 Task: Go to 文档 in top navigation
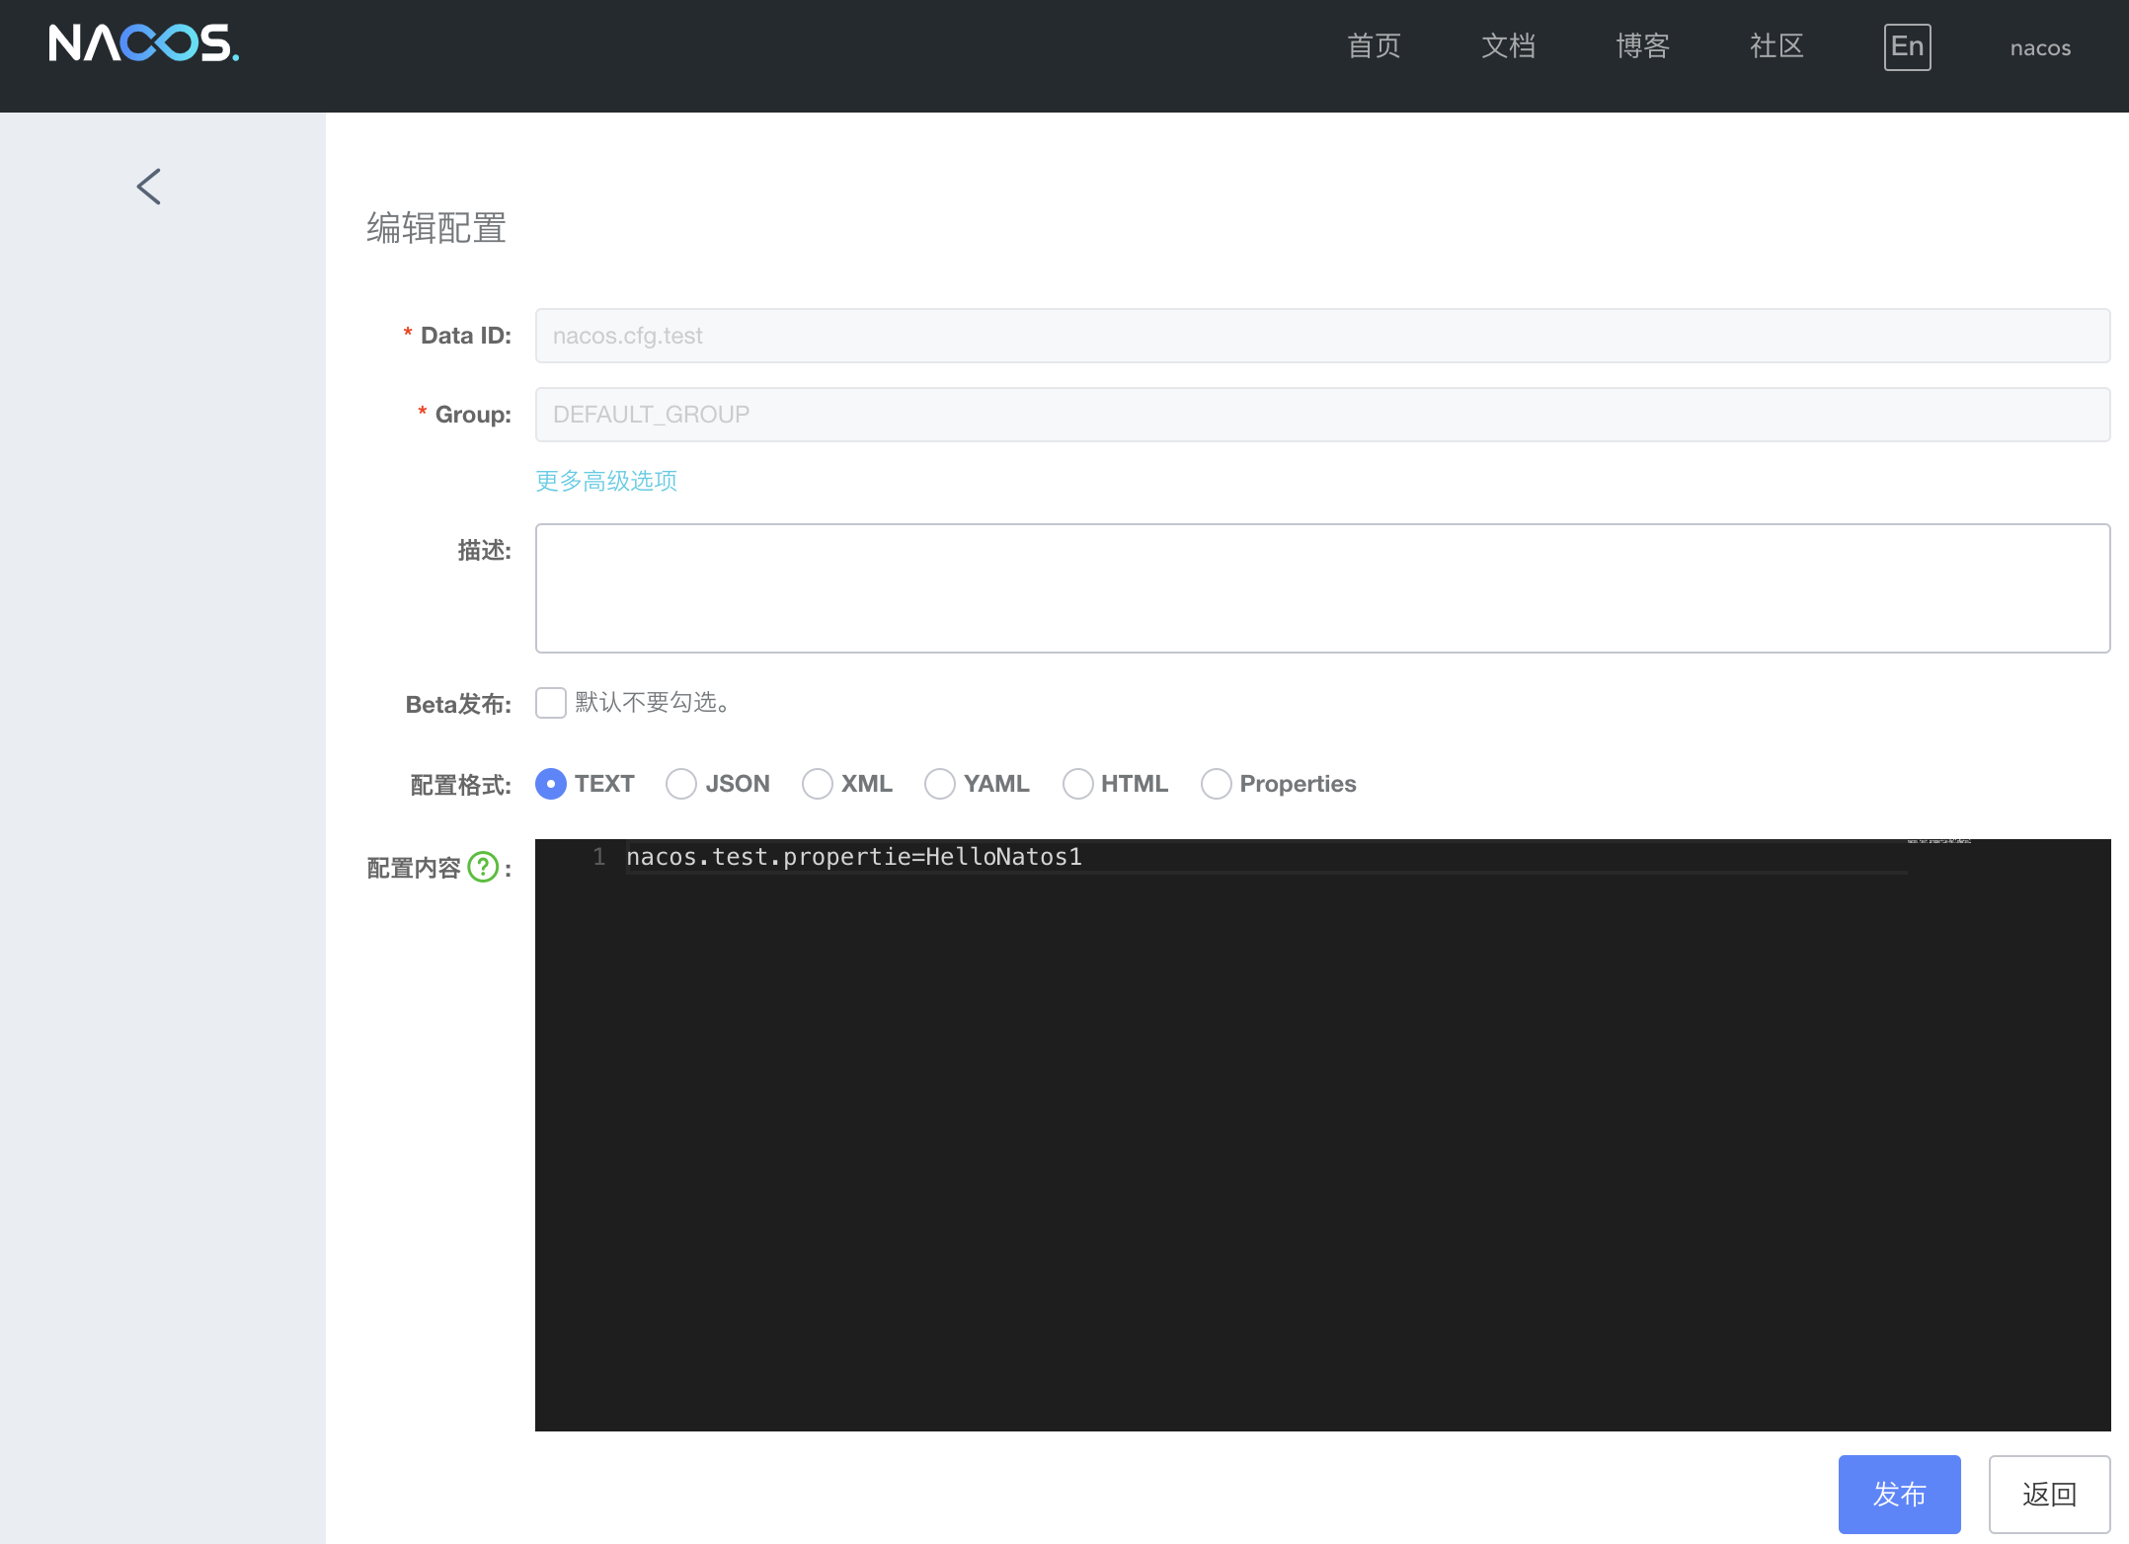(x=1508, y=46)
